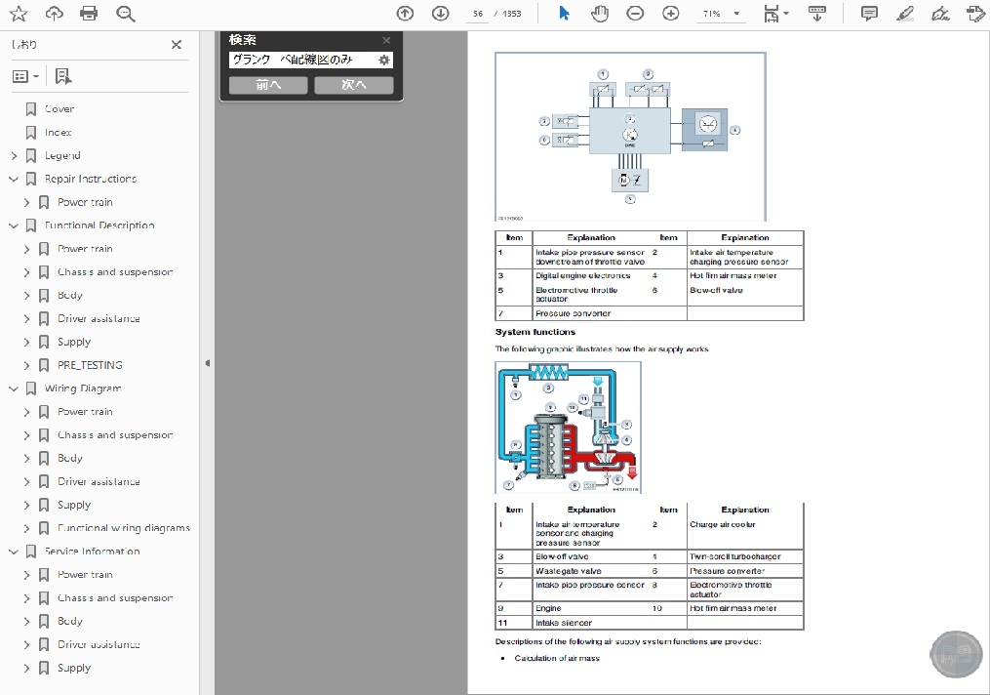Open Driver assistance under Wiring Diagram
This screenshot has width=990, height=695.
point(99,481)
